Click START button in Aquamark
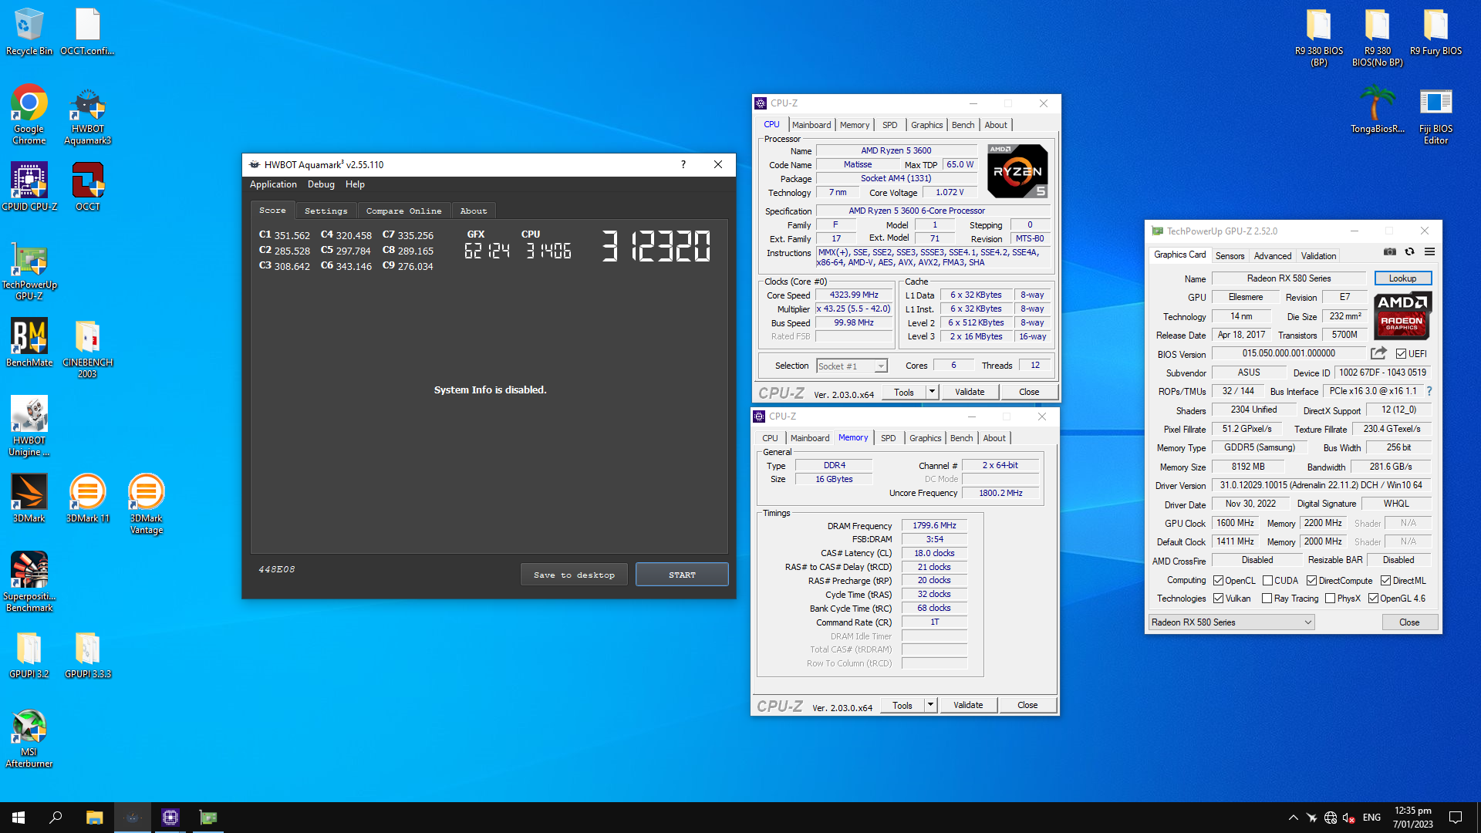 pos(682,575)
